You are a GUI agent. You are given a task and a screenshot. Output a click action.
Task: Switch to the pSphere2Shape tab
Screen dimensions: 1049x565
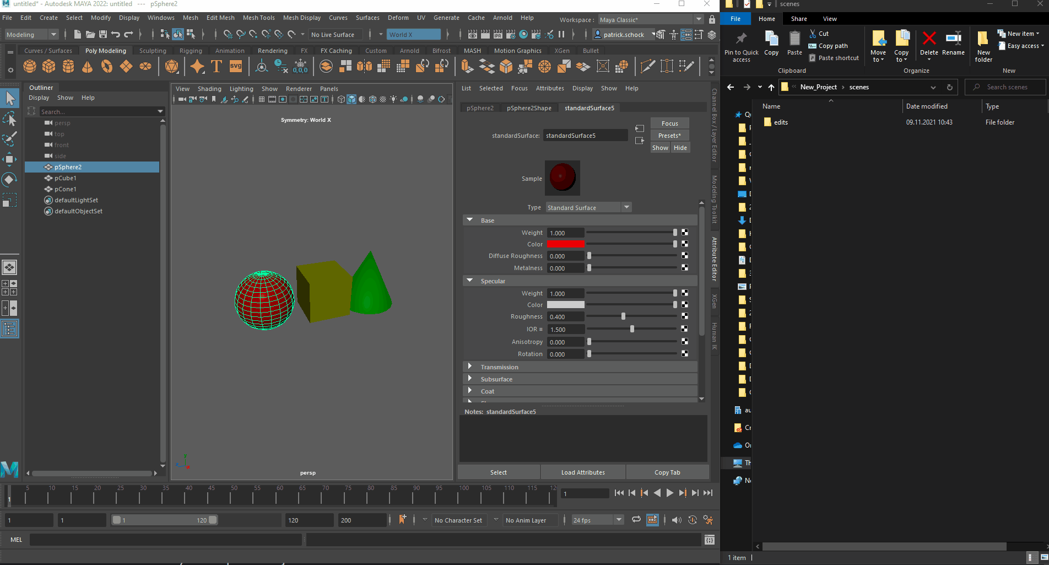[x=528, y=108]
